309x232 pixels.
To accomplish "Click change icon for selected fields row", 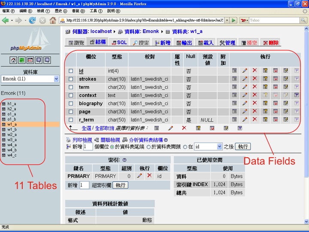I will tap(171, 128).
